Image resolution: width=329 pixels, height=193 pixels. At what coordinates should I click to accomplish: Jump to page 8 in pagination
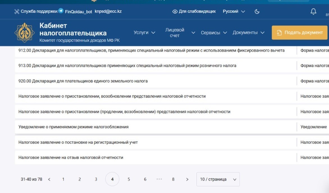click(x=173, y=179)
